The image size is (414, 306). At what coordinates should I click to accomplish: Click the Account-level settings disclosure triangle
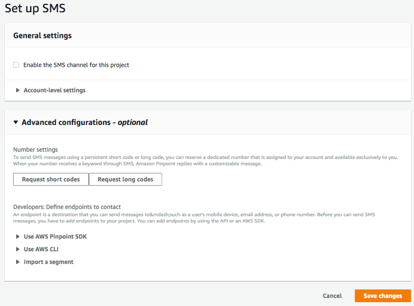click(17, 90)
